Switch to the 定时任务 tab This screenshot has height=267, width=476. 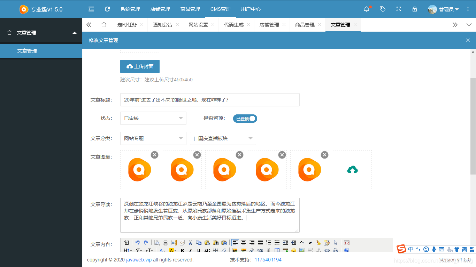127,25
